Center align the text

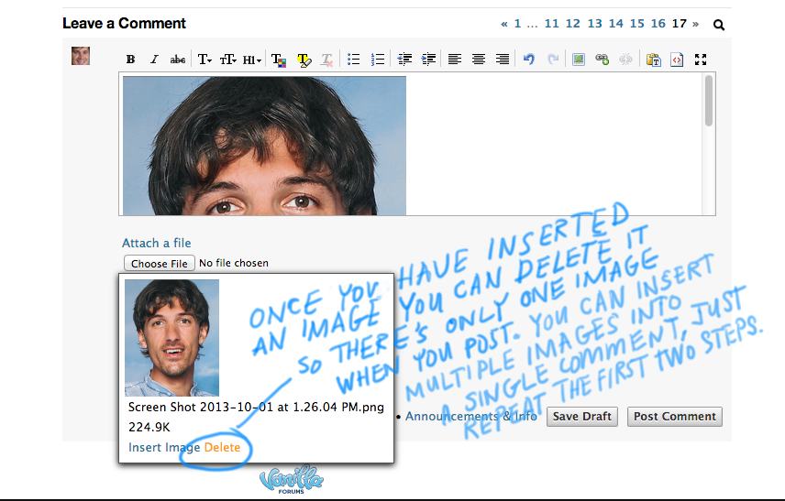click(x=479, y=60)
